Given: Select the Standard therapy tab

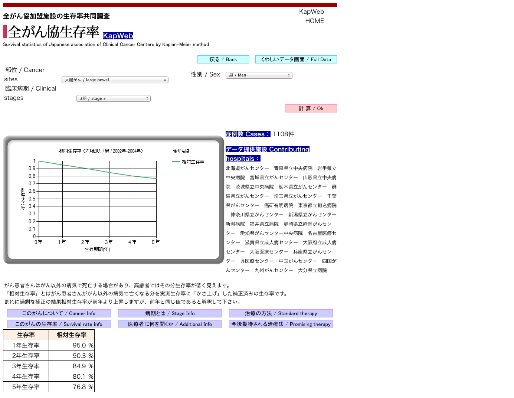Looking at the screenshot, I should pyautogui.click(x=281, y=313).
